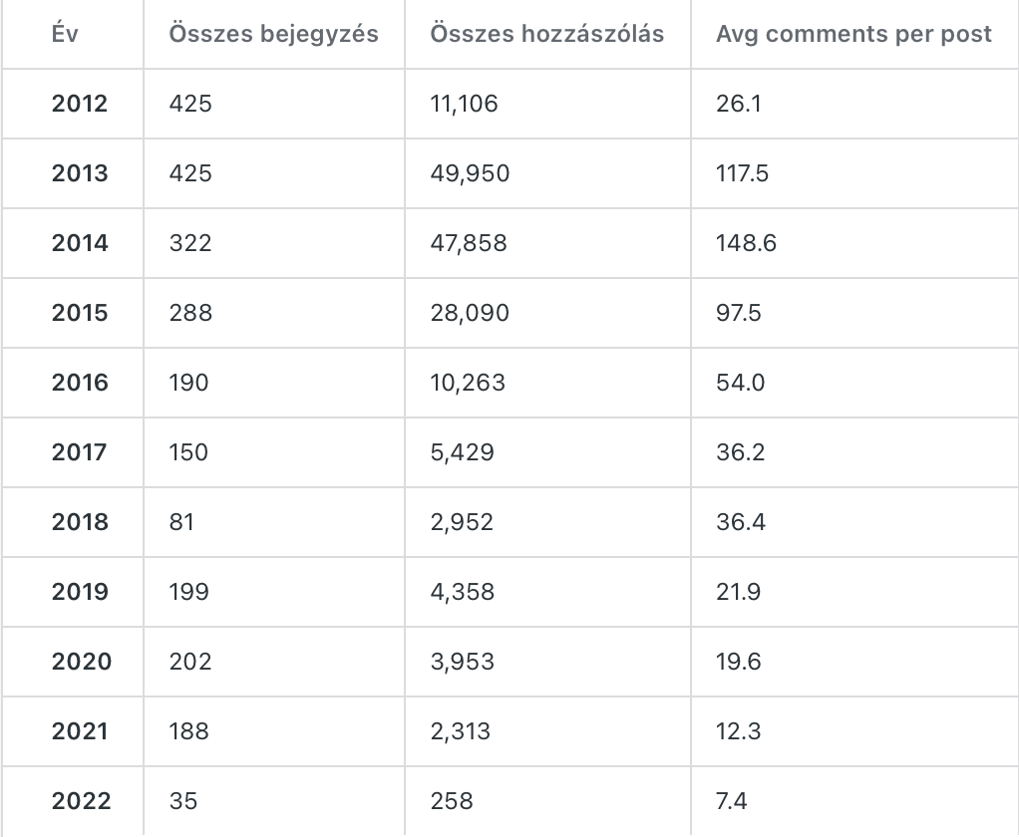Click the 288 posts cell
Viewport: 1019px width, 837px height.
pyautogui.click(x=190, y=313)
